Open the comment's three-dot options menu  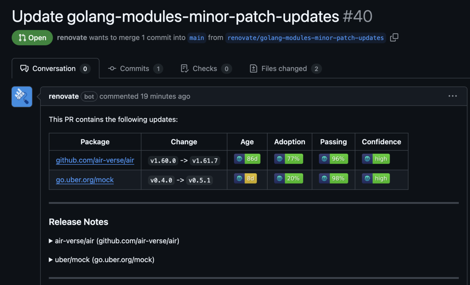[x=453, y=96]
